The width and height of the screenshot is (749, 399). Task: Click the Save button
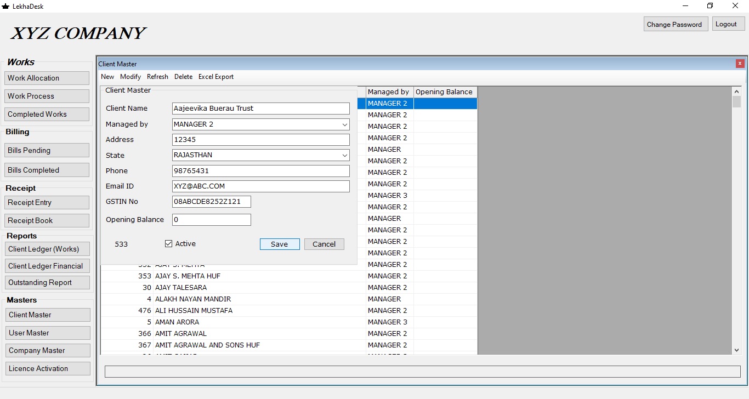pyautogui.click(x=280, y=244)
